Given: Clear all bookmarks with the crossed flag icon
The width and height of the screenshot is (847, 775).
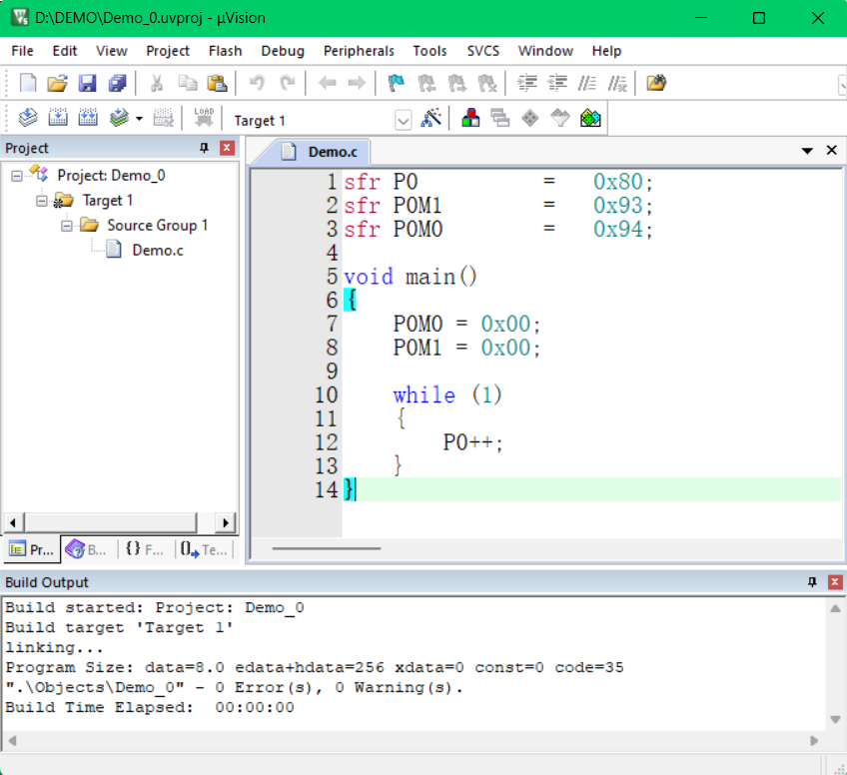Looking at the screenshot, I should point(487,83).
